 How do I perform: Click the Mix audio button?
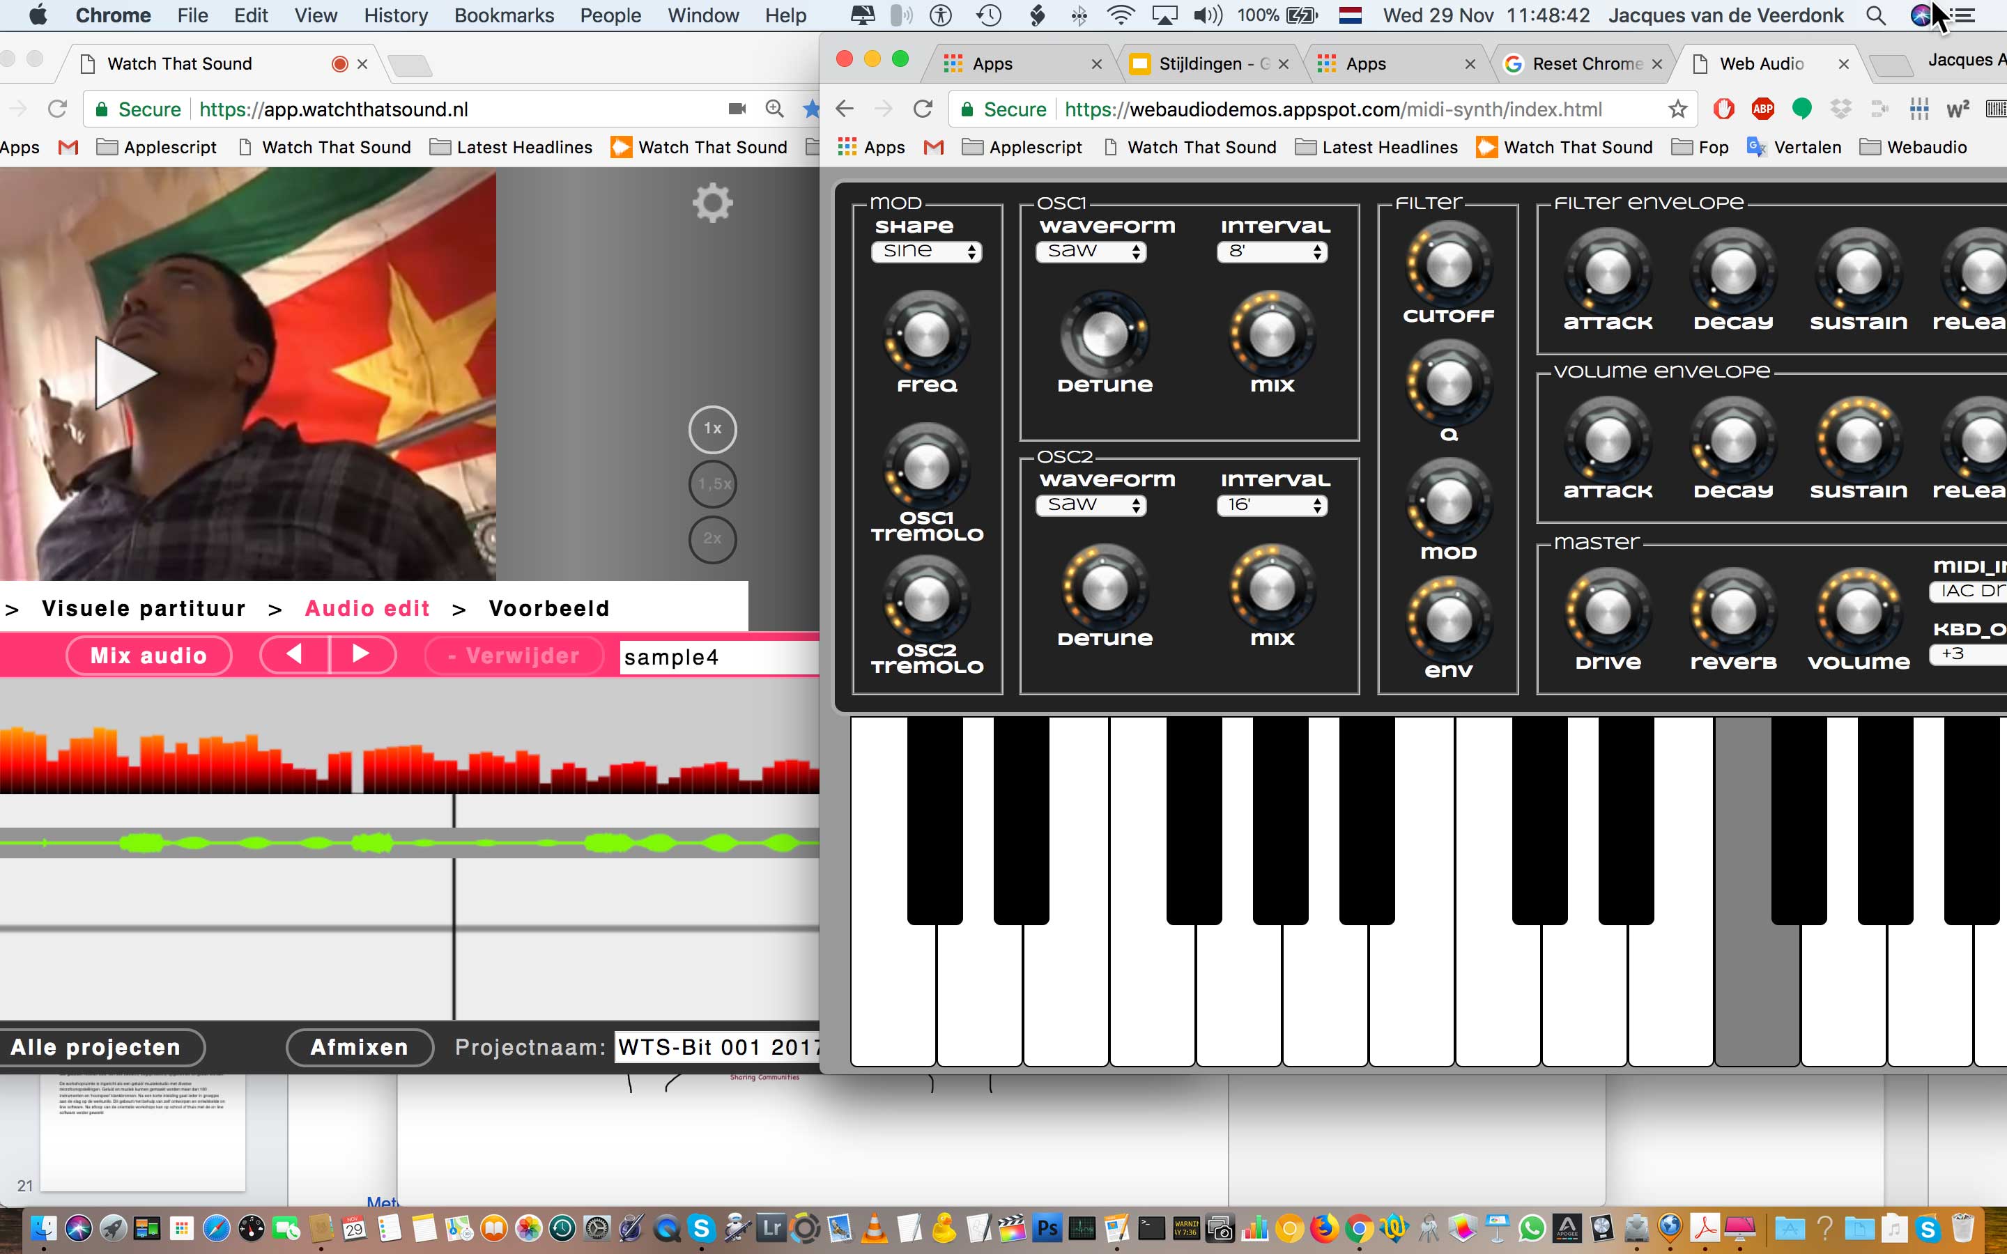coord(148,656)
